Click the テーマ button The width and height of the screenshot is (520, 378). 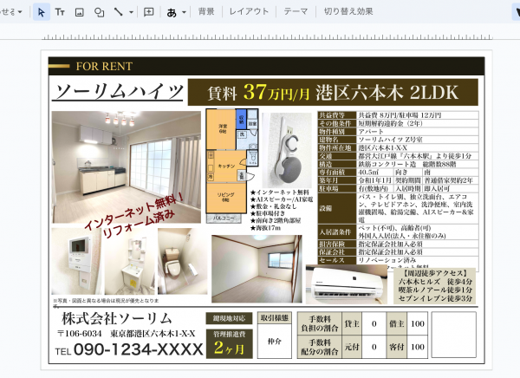pyautogui.click(x=296, y=12)
